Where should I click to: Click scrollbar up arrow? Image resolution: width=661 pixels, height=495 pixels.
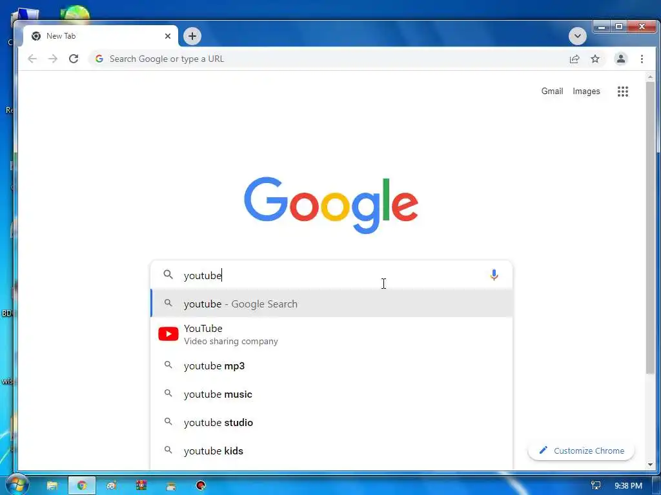click(x=650, y=77)
